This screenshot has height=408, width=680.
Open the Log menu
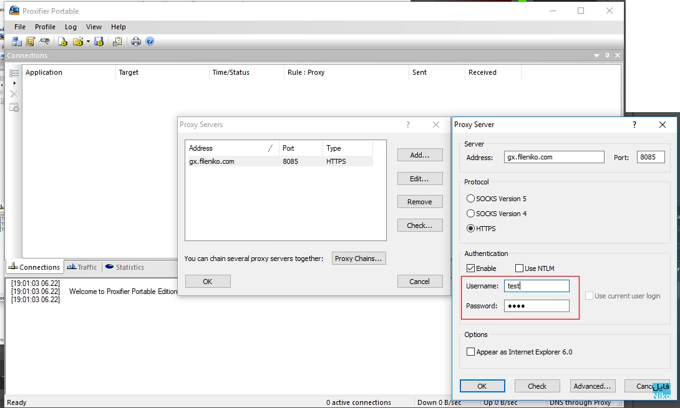tap(70, 27)
